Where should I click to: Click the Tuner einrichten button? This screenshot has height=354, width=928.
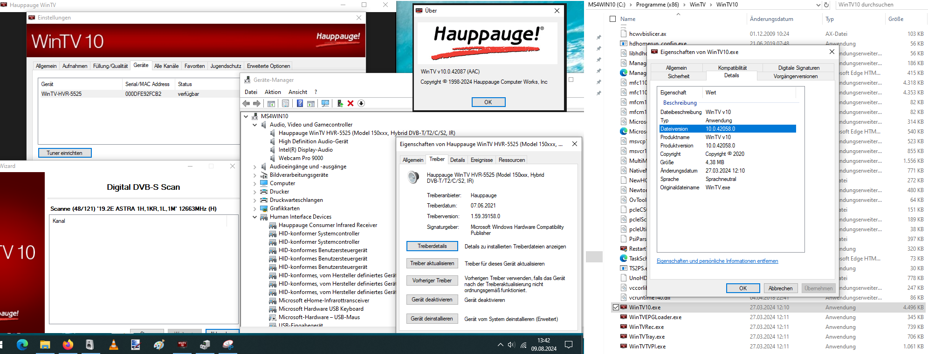click(x=65, y=153)
